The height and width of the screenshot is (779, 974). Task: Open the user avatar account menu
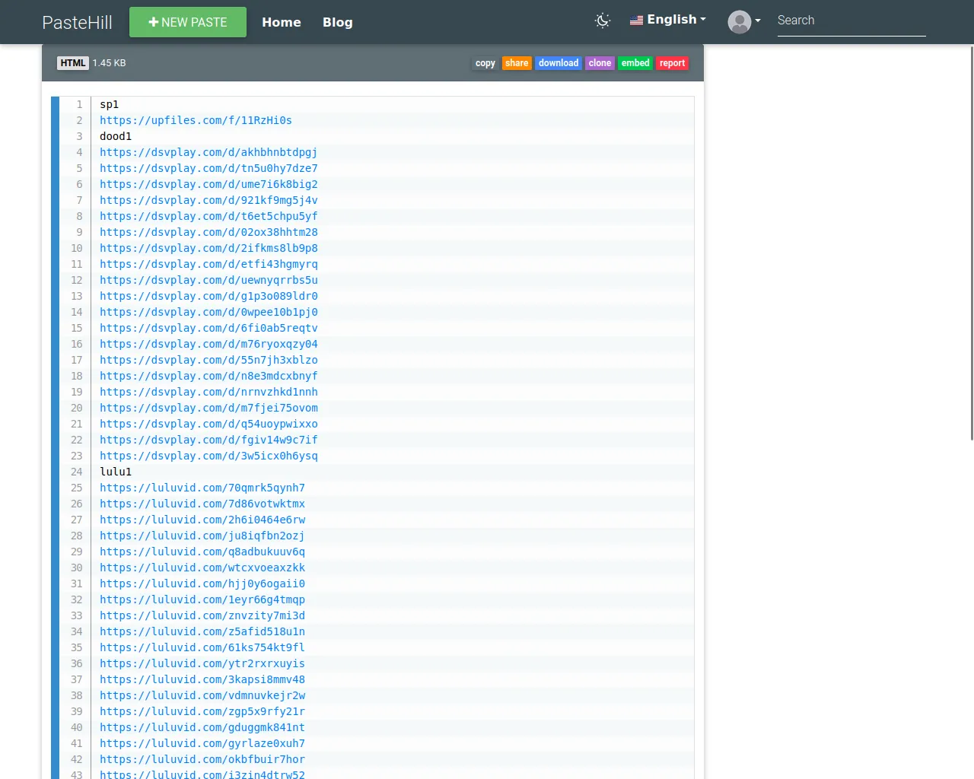coord(743,21)
